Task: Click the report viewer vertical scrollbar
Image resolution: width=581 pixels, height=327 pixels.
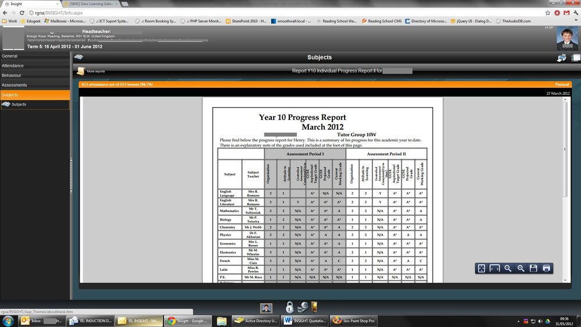Action: (565, 189)
